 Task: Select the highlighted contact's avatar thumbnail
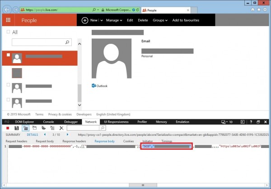[17, 58]
